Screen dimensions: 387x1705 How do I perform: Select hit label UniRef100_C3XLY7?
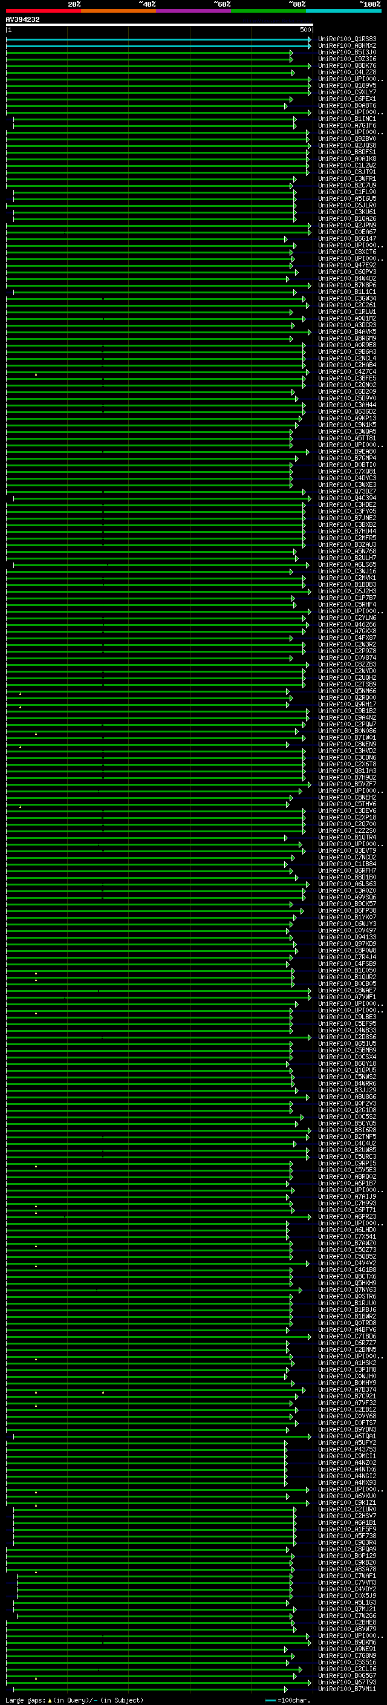pyautogui.click(x=347, y=92)
